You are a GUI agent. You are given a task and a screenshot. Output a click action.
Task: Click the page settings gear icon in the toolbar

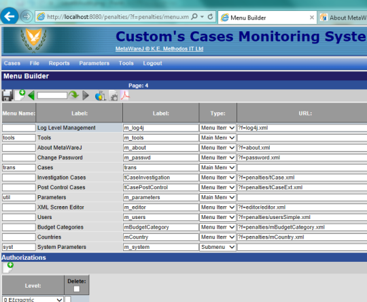click(113, 96)
